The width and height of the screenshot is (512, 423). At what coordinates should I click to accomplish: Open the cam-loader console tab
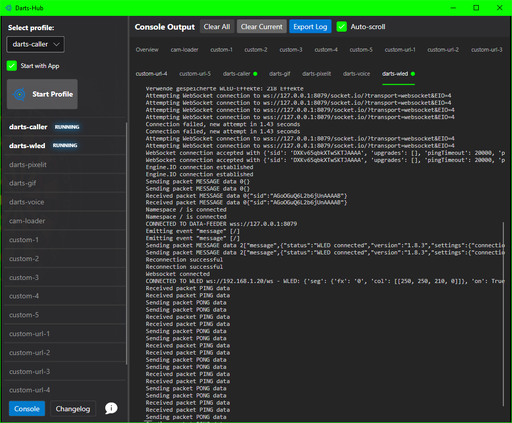point(184,50)
